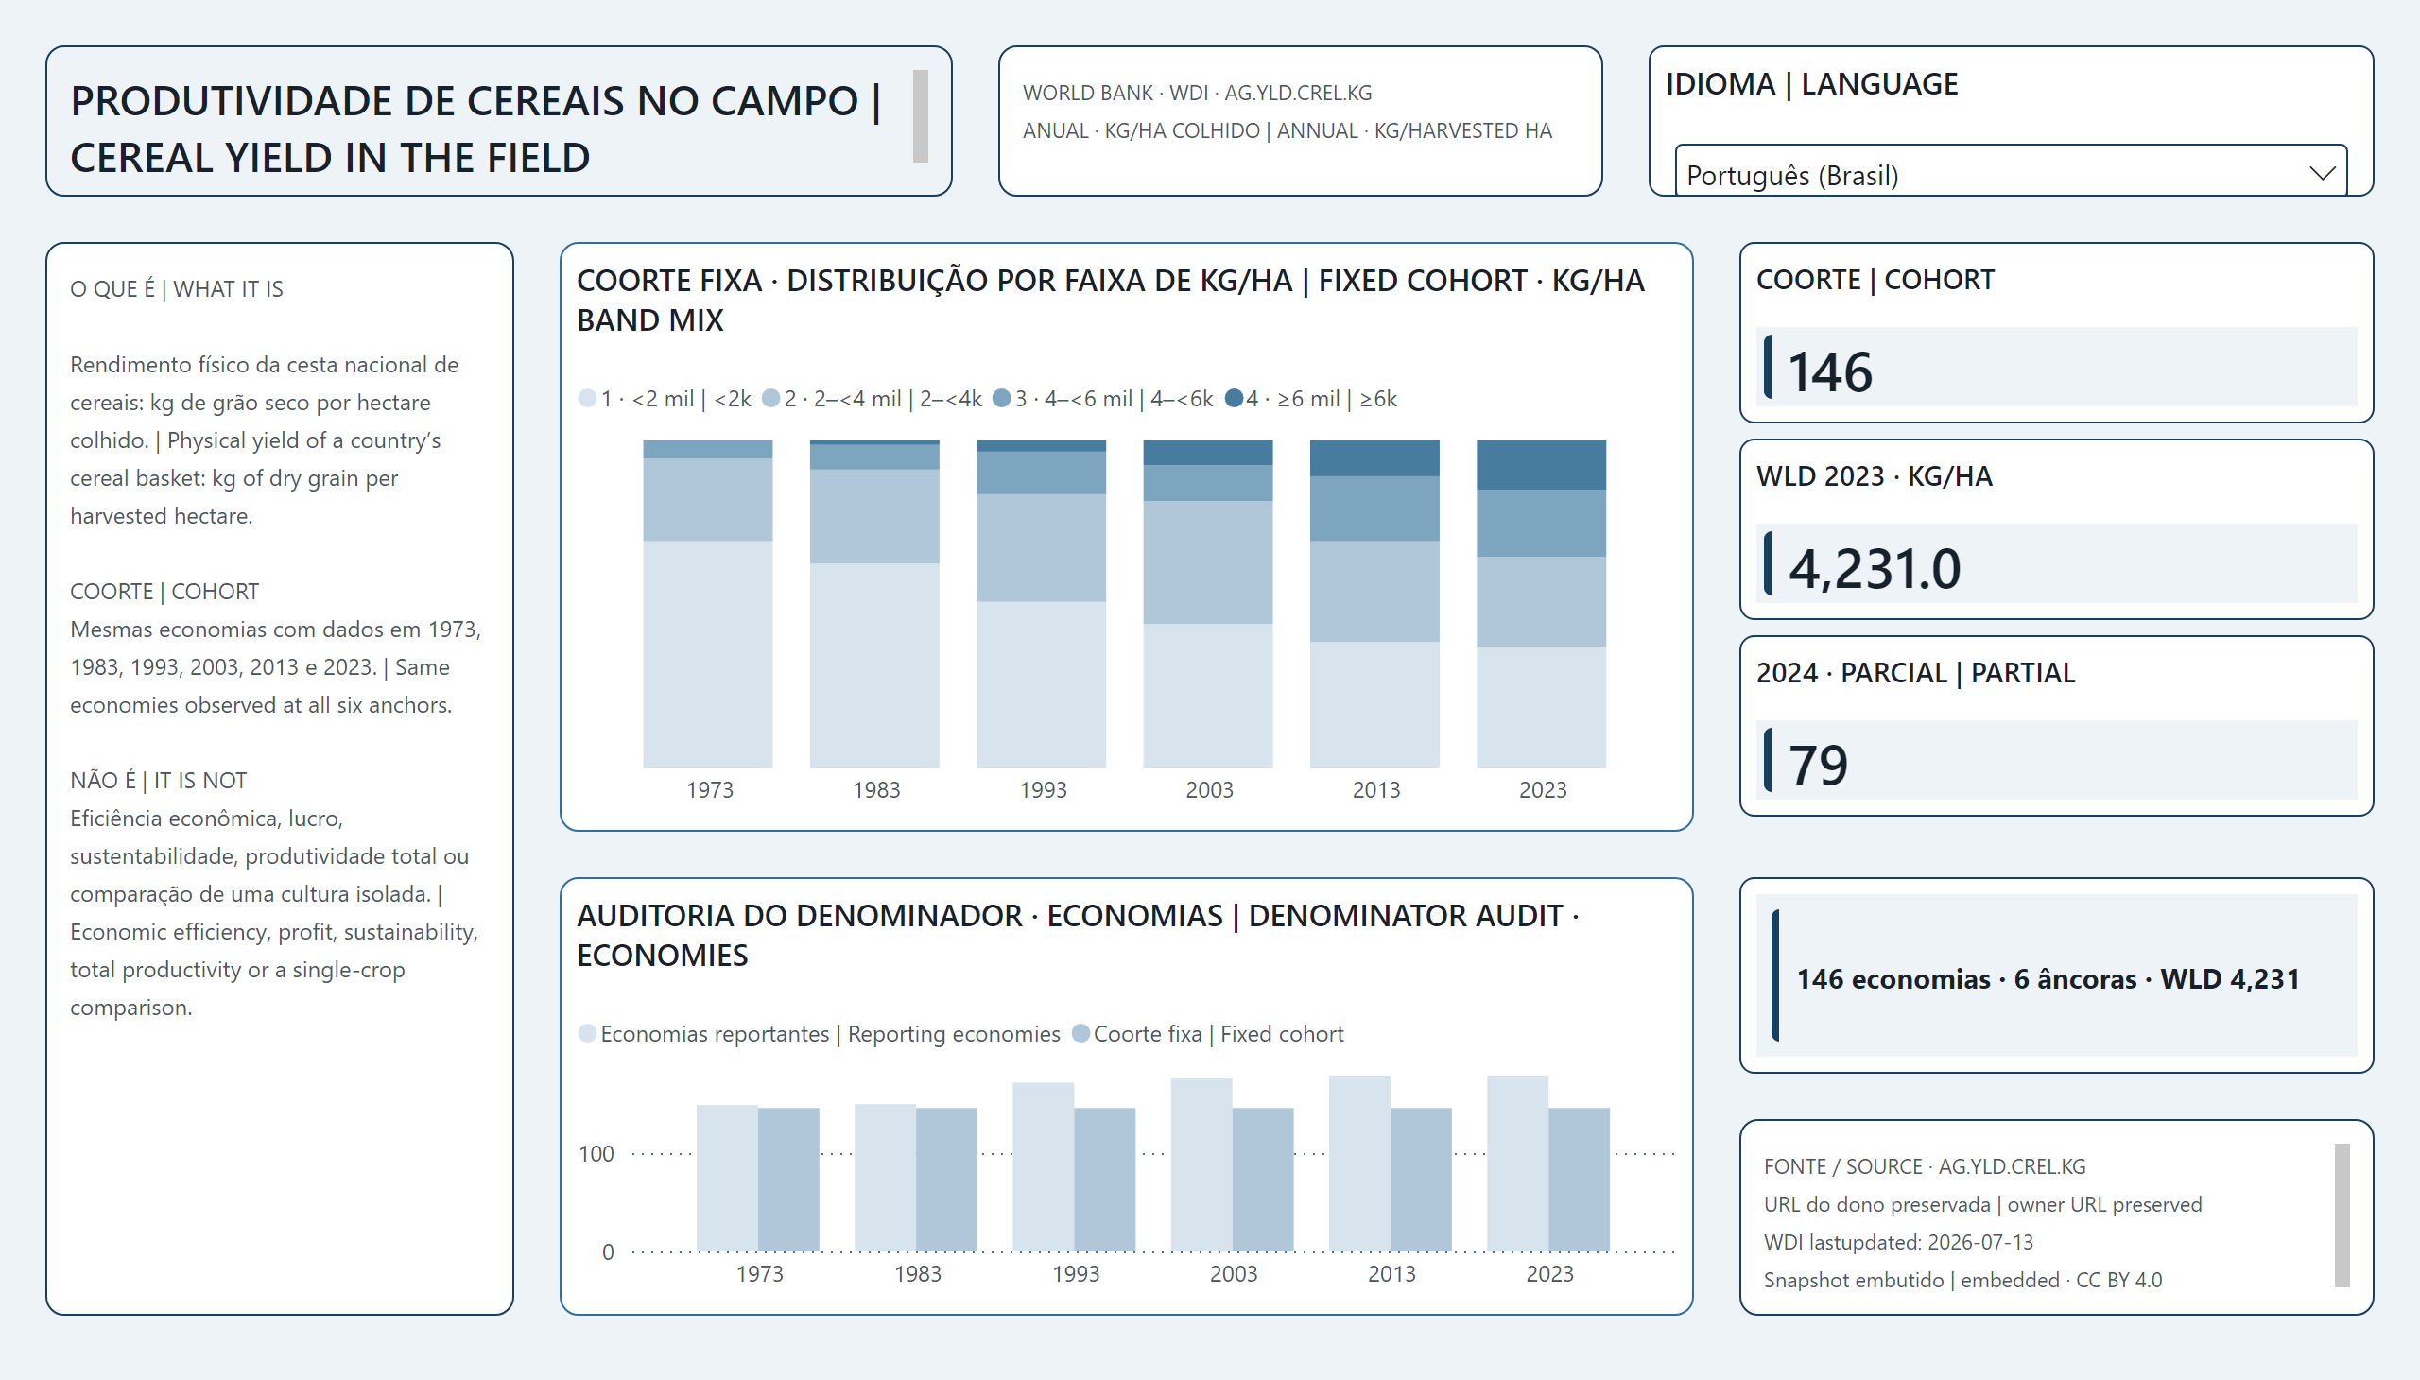Click the 2013 axis label in band chart
Image resolution: width=2420 pixels, height=1380 pixels.
pos(1375,789)
